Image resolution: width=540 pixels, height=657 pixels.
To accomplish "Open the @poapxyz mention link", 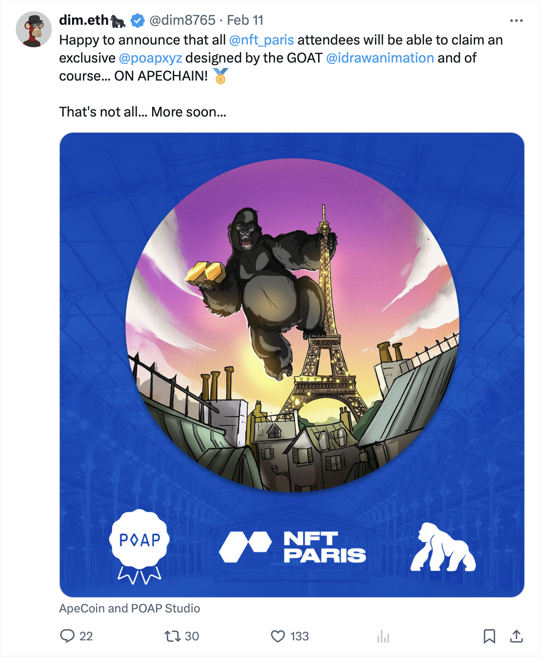I will pyautogui.click(x=150, y=58).
